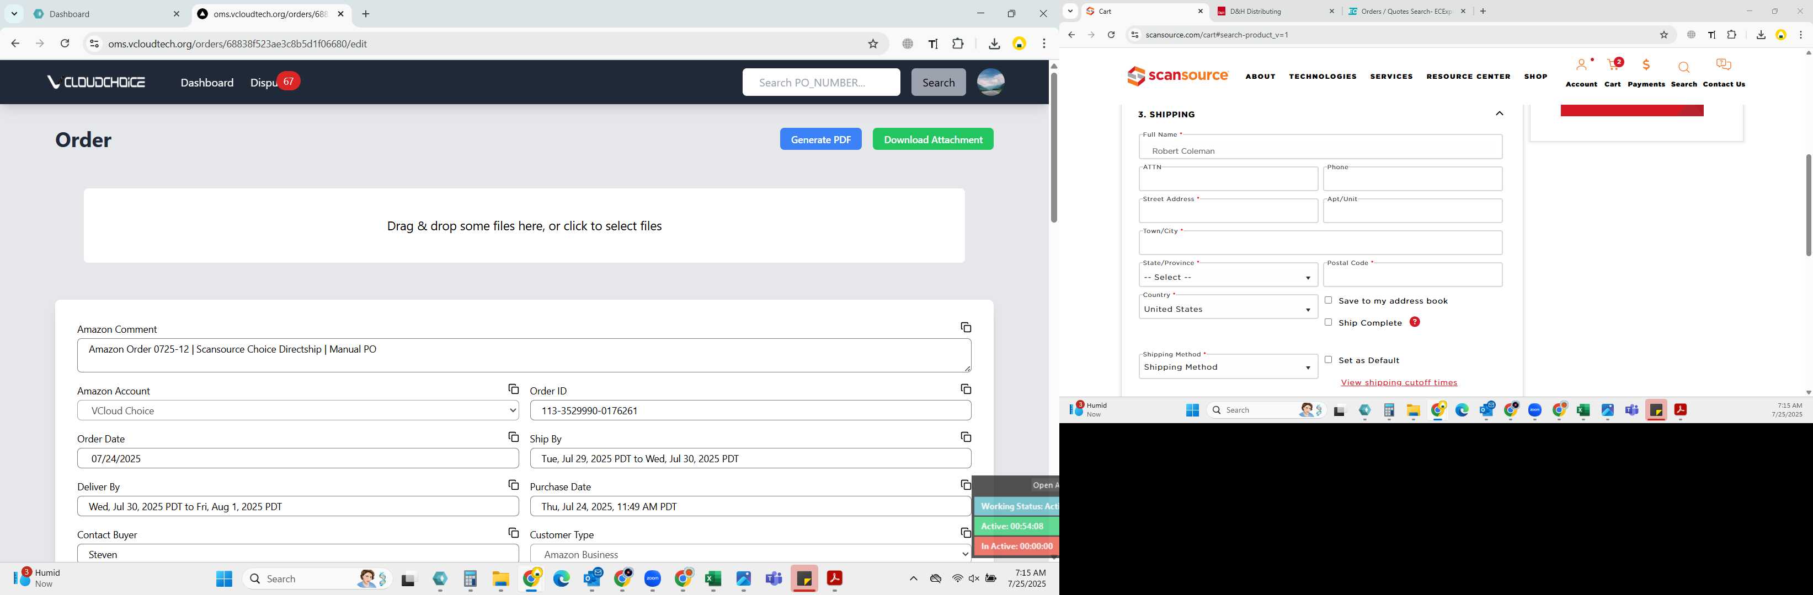Viewport: 1813px width, 595px height.
Task: Open tab list in ScanSource browser window
Action: [1070, 11]
